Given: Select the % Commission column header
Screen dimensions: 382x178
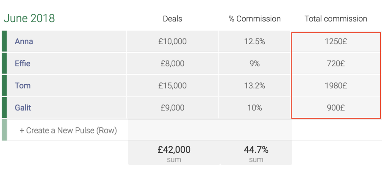Looking at the screenshot, I should click(254, 19).
